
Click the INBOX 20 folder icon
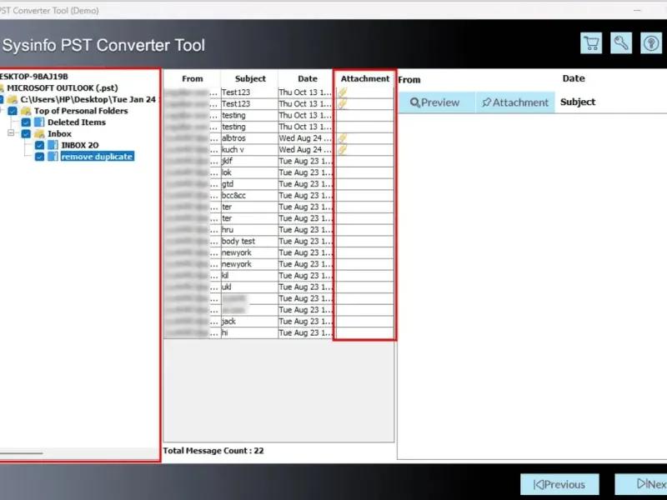53,145
